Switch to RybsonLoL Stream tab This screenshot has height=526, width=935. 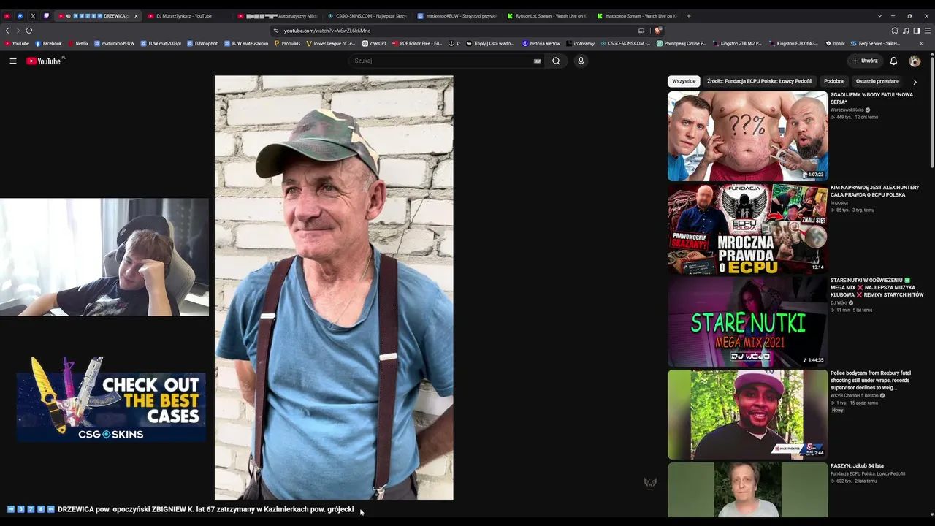[x=548, y=16]
